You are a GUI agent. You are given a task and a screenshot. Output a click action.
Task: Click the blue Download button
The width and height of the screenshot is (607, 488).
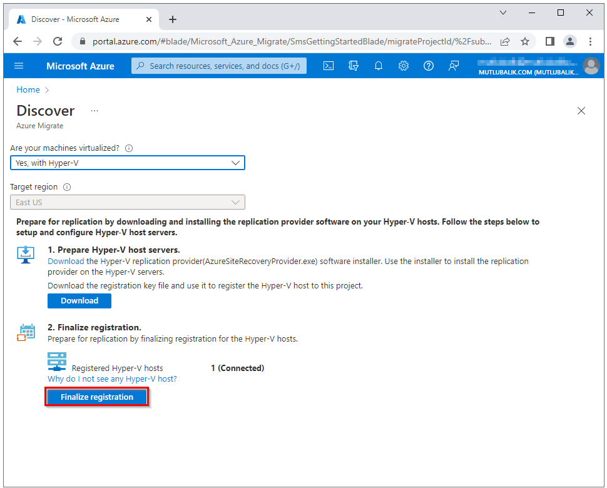79,301
